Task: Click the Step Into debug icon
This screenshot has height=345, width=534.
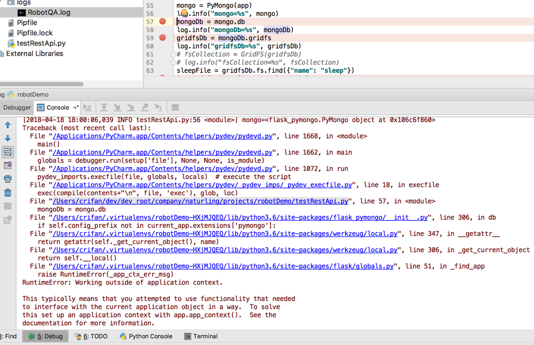Action: pyautogui.click(x=117, y=108)
